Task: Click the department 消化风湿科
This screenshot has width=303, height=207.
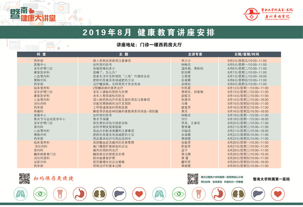Action: (x=42, y=158)
